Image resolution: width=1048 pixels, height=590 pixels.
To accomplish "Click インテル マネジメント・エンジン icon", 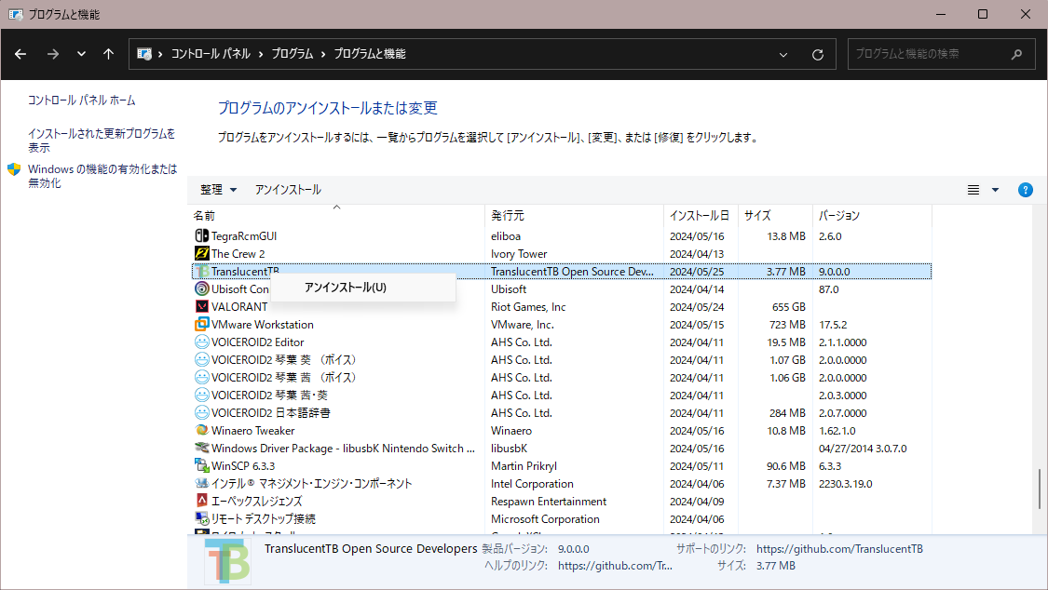I will [x=201, y=483].
